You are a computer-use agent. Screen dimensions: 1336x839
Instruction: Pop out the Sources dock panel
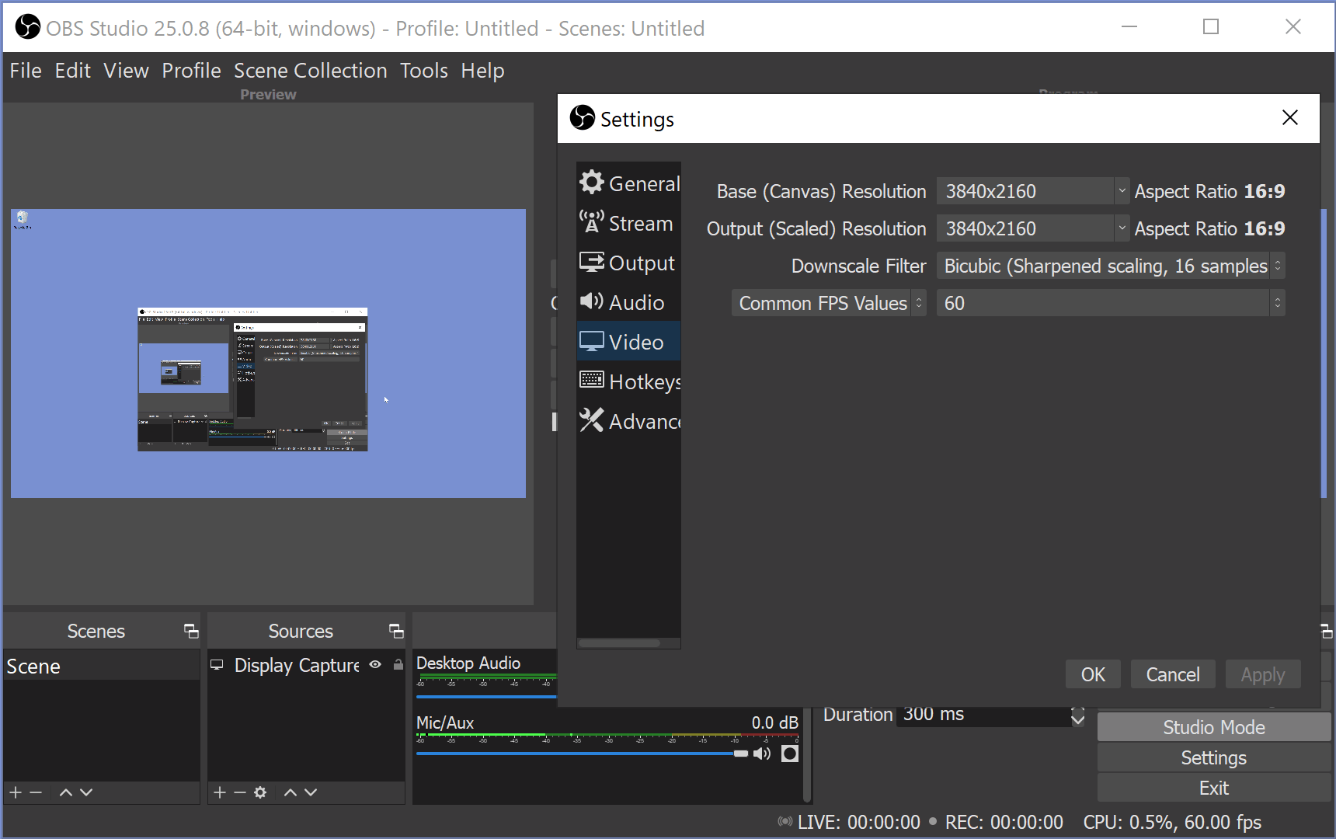pyautogui.click(x=396, y=631)
